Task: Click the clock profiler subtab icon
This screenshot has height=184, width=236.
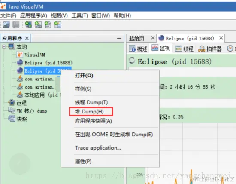Action: pos(230,49)
